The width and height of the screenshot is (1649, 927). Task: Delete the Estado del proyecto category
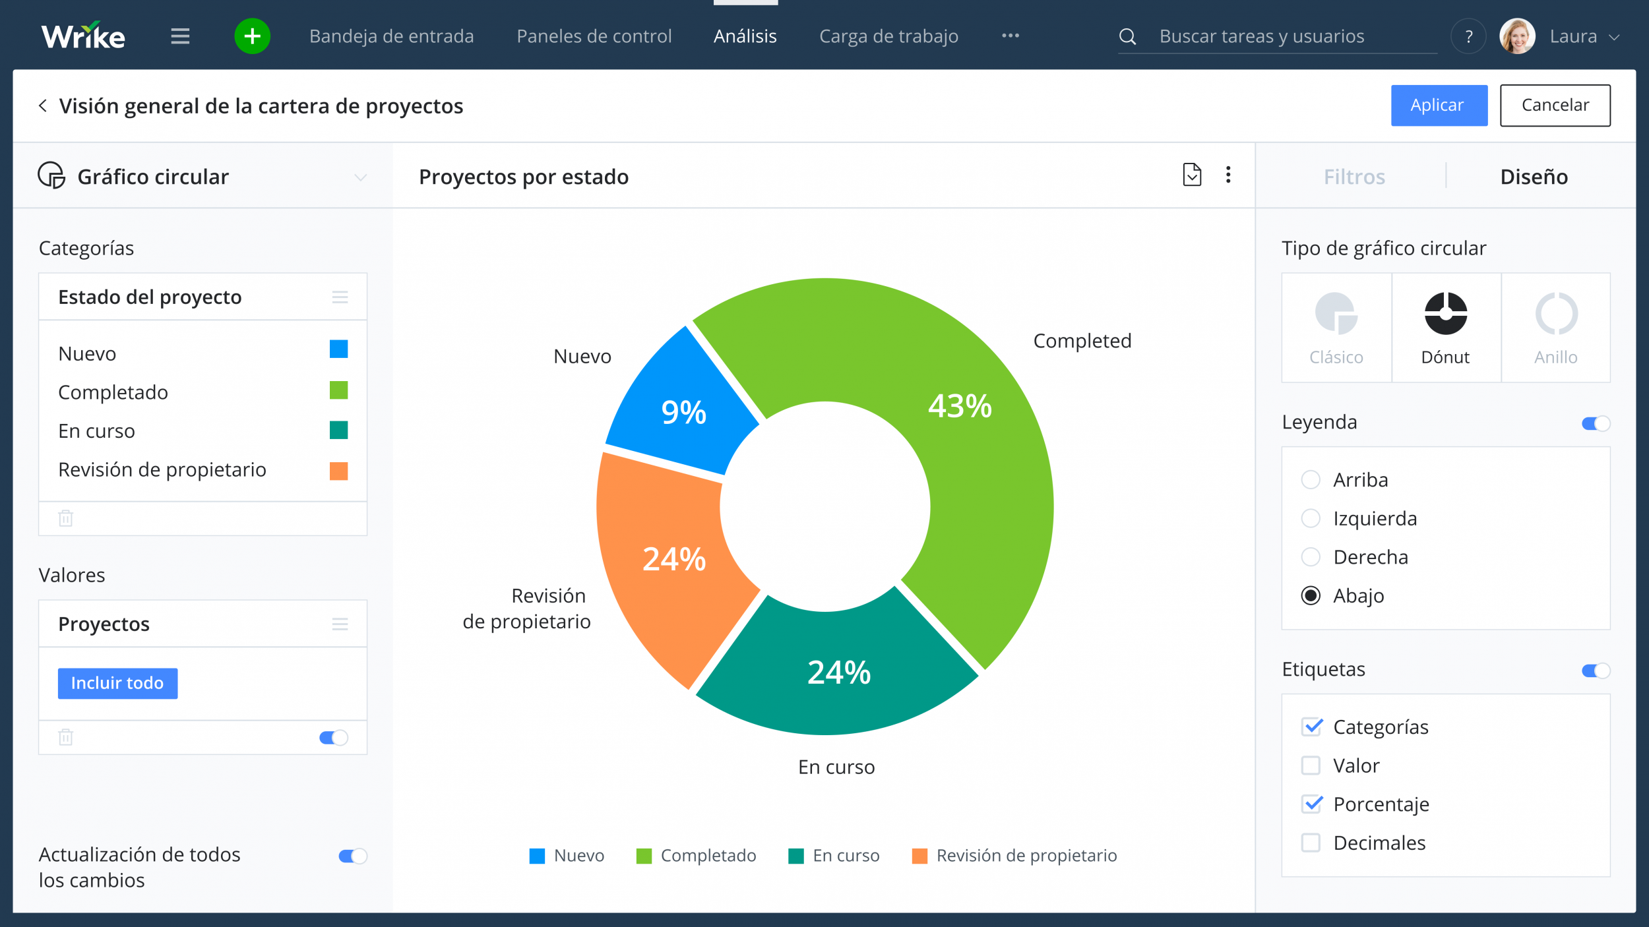pos(65,518)
